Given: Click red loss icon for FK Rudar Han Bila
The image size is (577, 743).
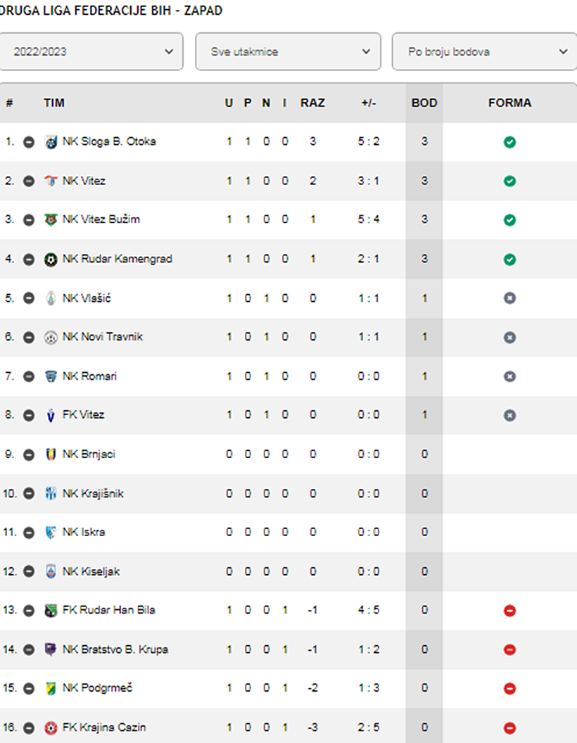Looking at the screenshot, I should (509, 610).
